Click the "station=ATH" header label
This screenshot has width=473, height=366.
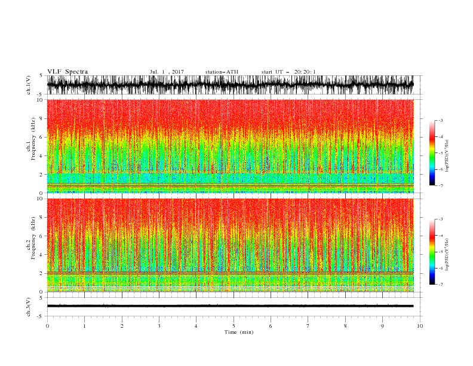click(x=222, y=72)
